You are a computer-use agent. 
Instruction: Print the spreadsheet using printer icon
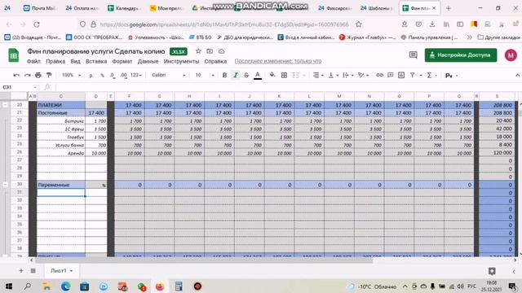[x=38, y=76]
